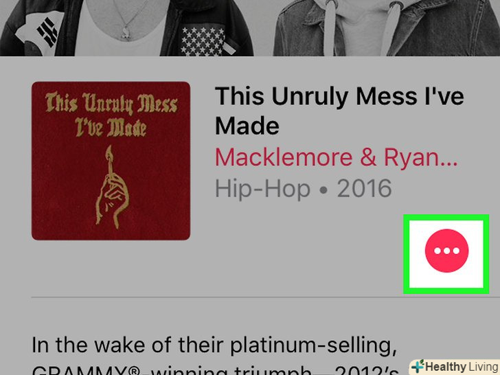Viewport: 500px width, 375px height.
Task: Tap the denim jacket person in header image
Action: coord(387,27)
